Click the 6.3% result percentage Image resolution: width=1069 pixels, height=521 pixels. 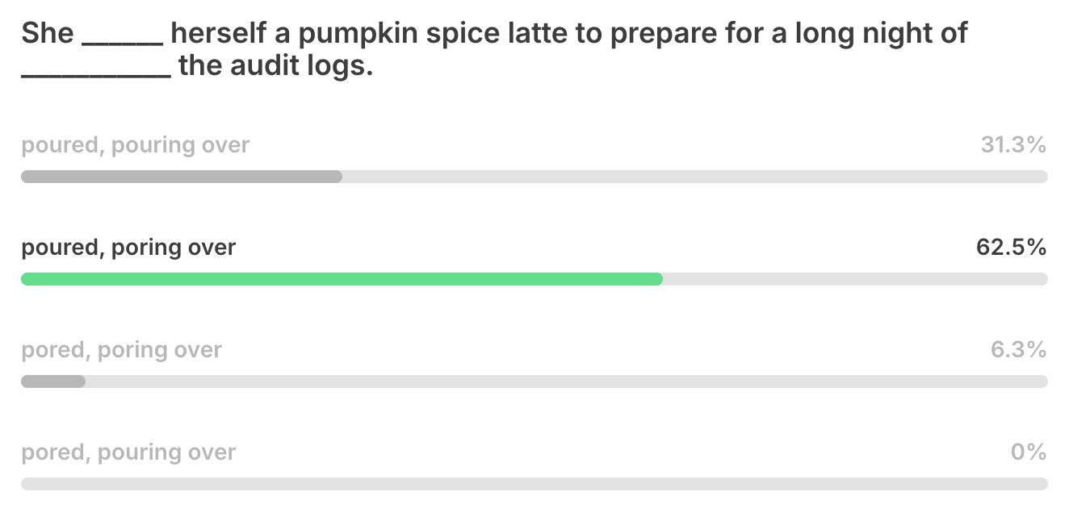click(1018, 350)
